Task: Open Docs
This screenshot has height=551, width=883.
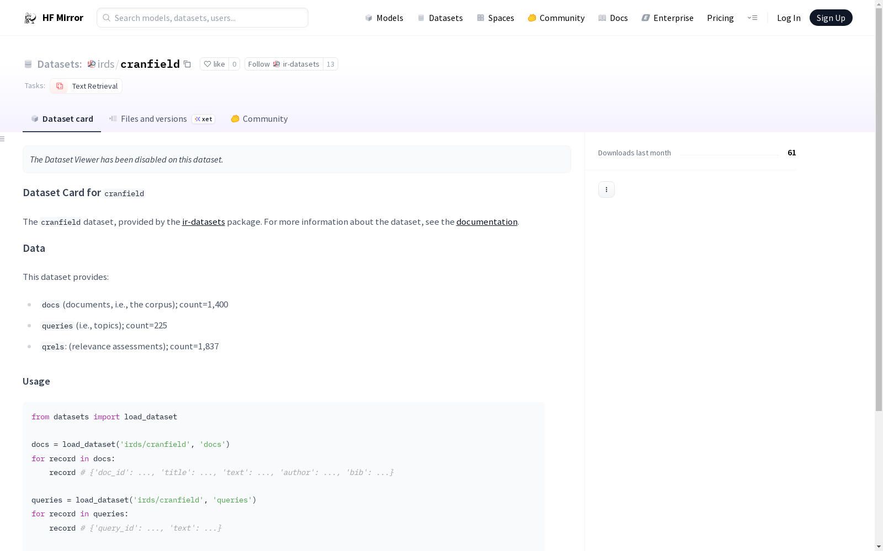Action: point(613,18)
